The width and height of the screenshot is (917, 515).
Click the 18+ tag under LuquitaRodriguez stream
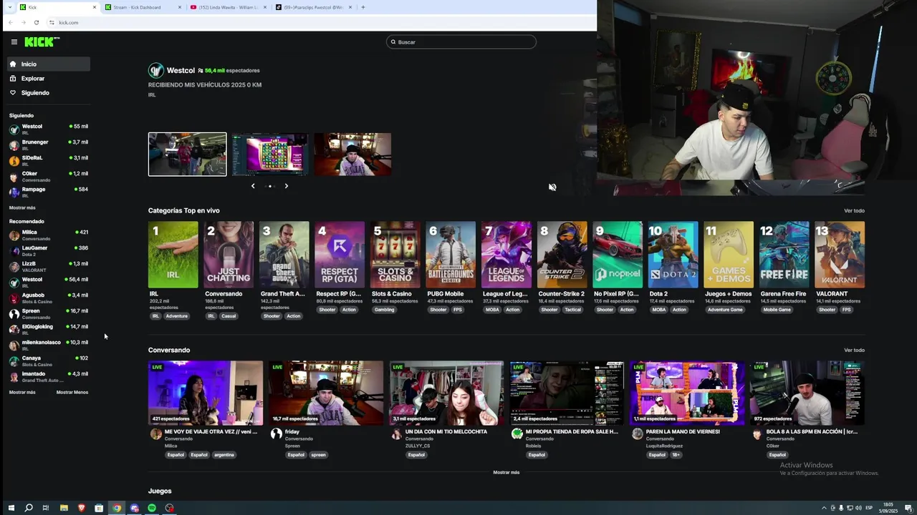[677, 455]
